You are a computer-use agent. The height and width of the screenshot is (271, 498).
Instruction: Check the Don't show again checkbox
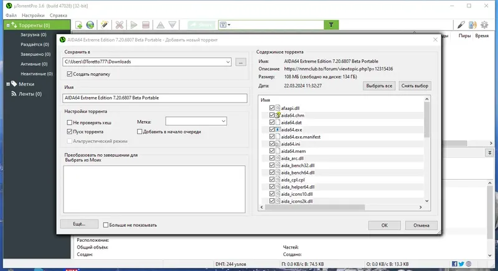[106, 225]
